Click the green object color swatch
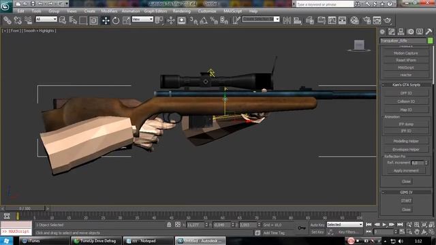436x245 pixels. 430,41
